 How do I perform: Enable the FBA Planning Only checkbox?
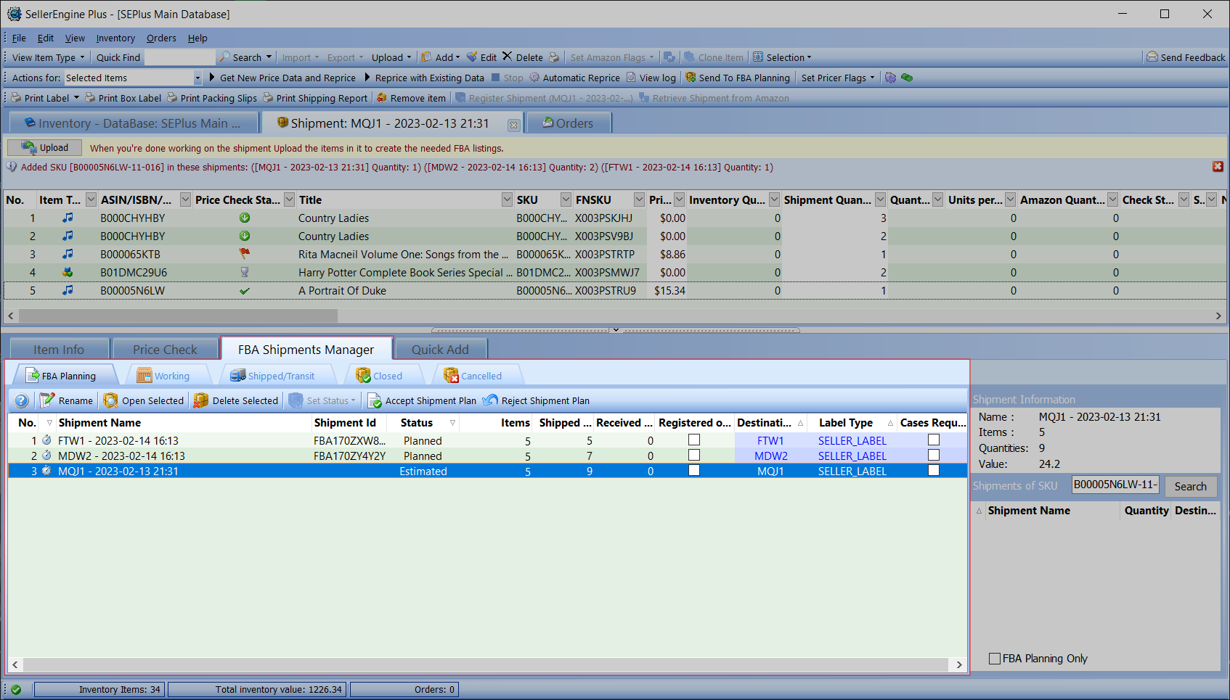click(995, 659)
